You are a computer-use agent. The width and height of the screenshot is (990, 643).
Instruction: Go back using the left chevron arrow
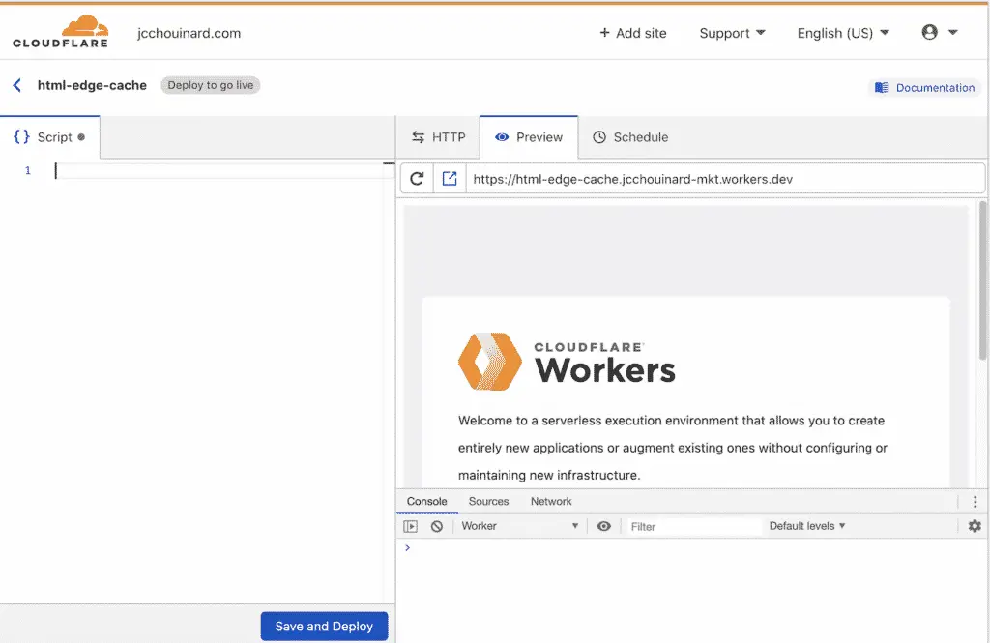[17, 85]
